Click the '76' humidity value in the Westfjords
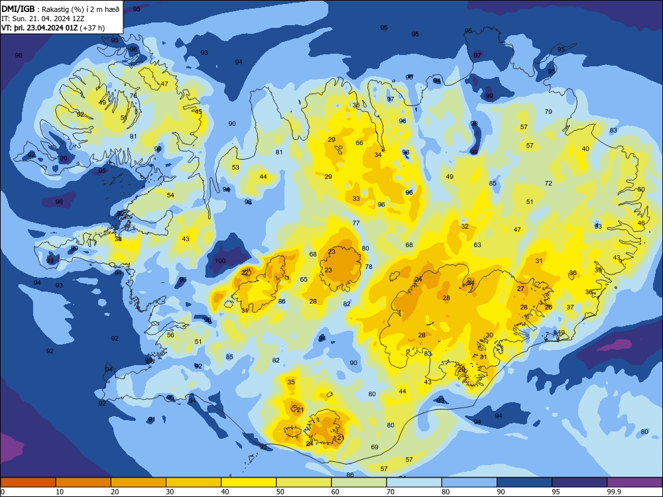The image size is (663, 497). coord(133,96)
